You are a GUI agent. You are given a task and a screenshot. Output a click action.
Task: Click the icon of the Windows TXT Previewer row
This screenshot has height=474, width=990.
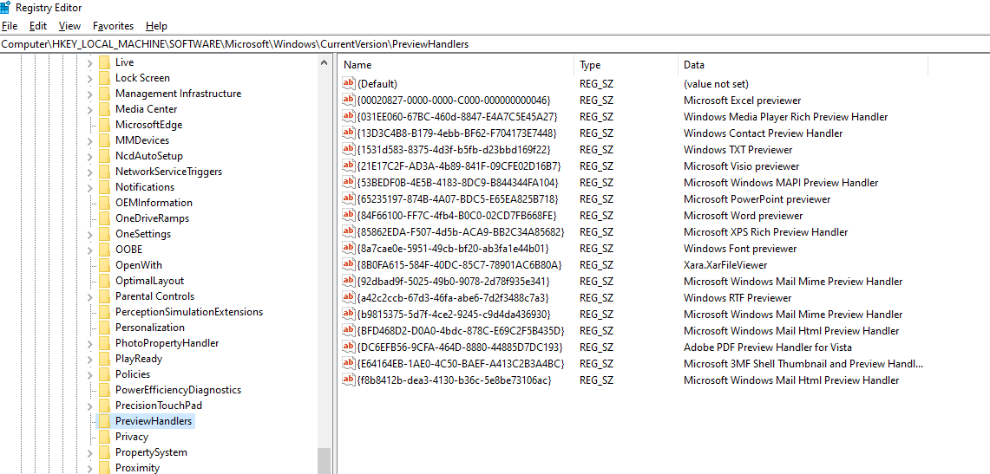pos(349,149)
